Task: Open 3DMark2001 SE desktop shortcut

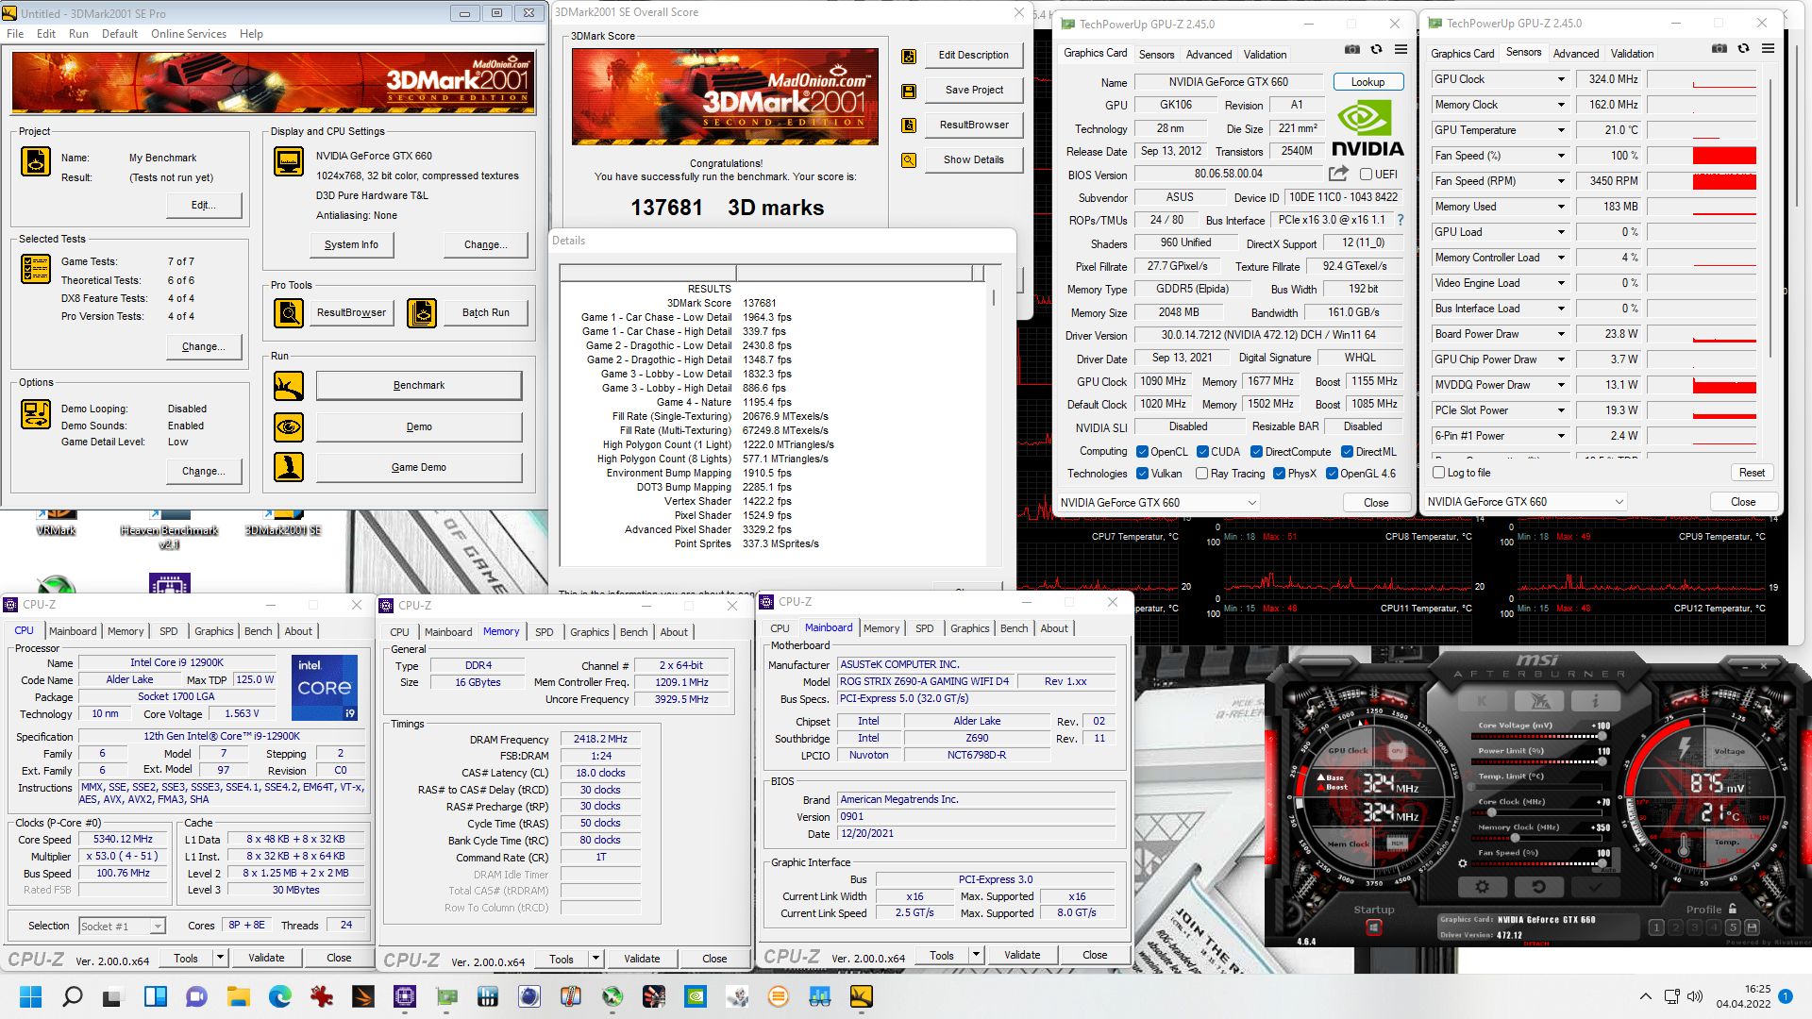Action: tap(282, 524)
